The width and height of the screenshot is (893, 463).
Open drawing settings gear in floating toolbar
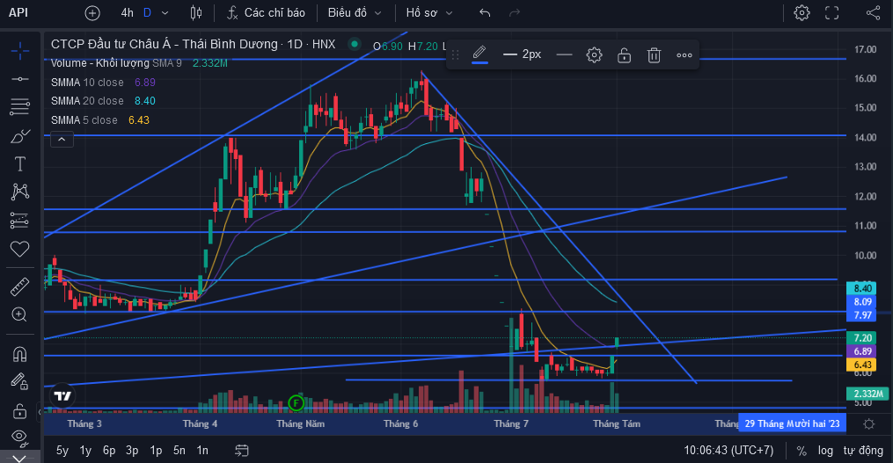click(594, 54)
